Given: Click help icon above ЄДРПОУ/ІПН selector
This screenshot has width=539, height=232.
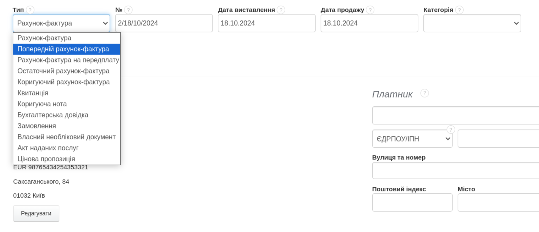Looking at the screenshot, I should click(x=451, y=130).
